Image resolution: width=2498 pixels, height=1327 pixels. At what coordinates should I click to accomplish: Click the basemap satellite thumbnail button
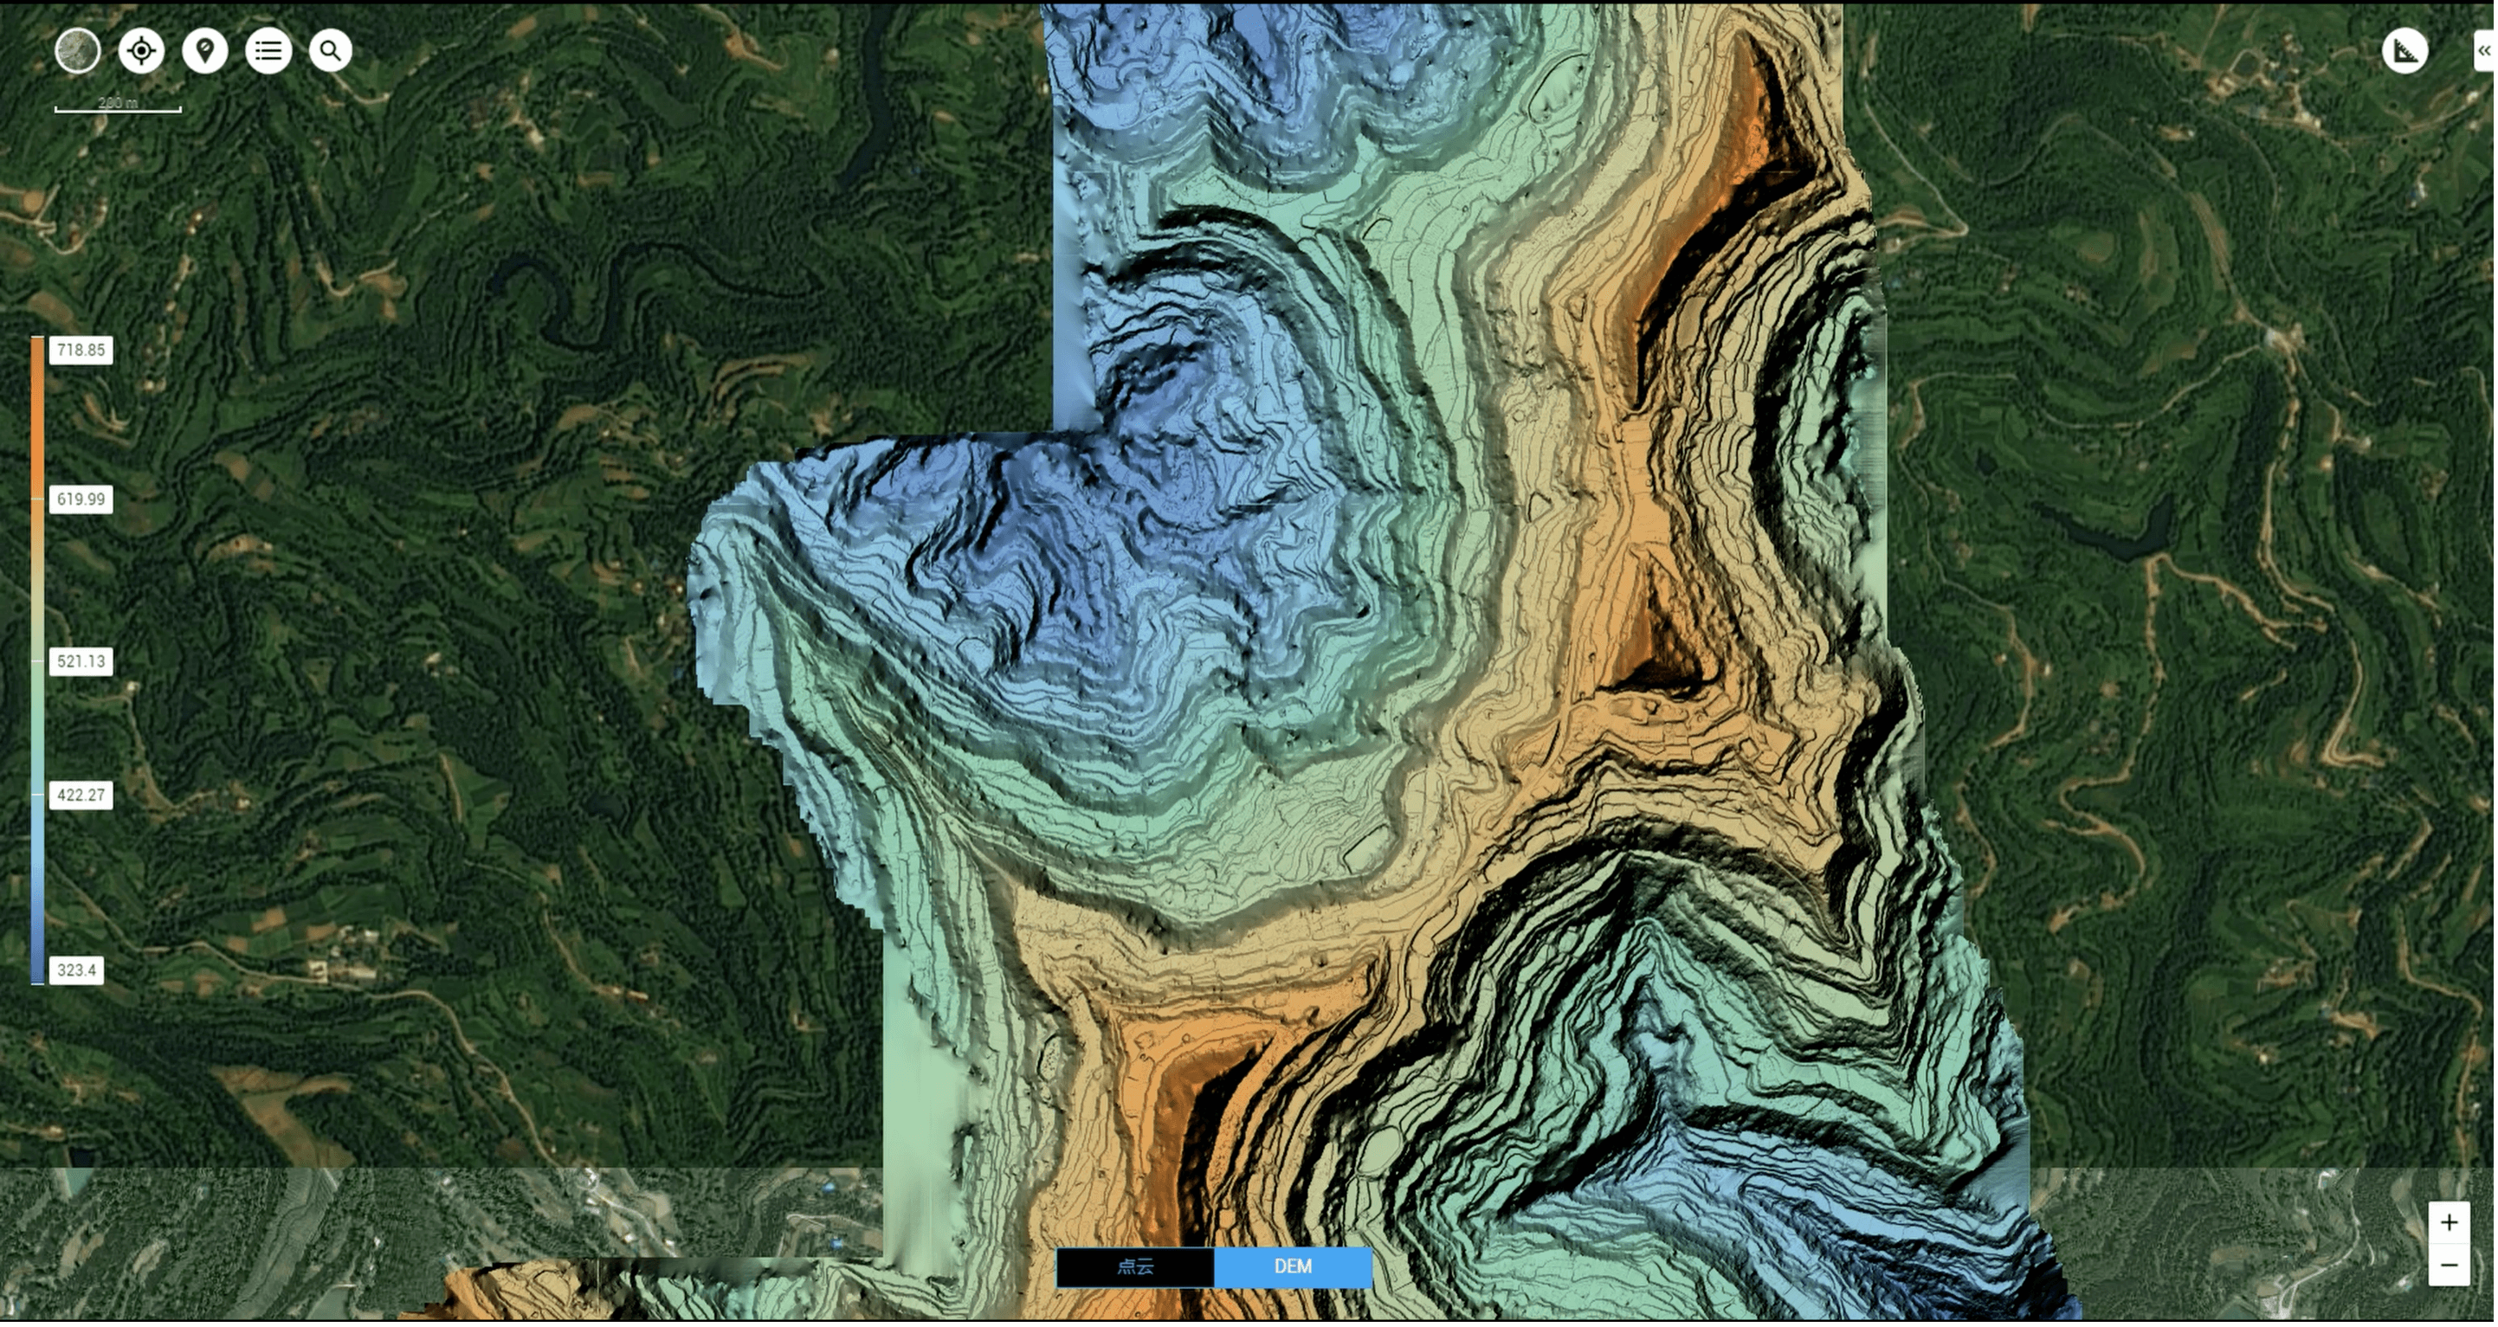pos(78,50)
